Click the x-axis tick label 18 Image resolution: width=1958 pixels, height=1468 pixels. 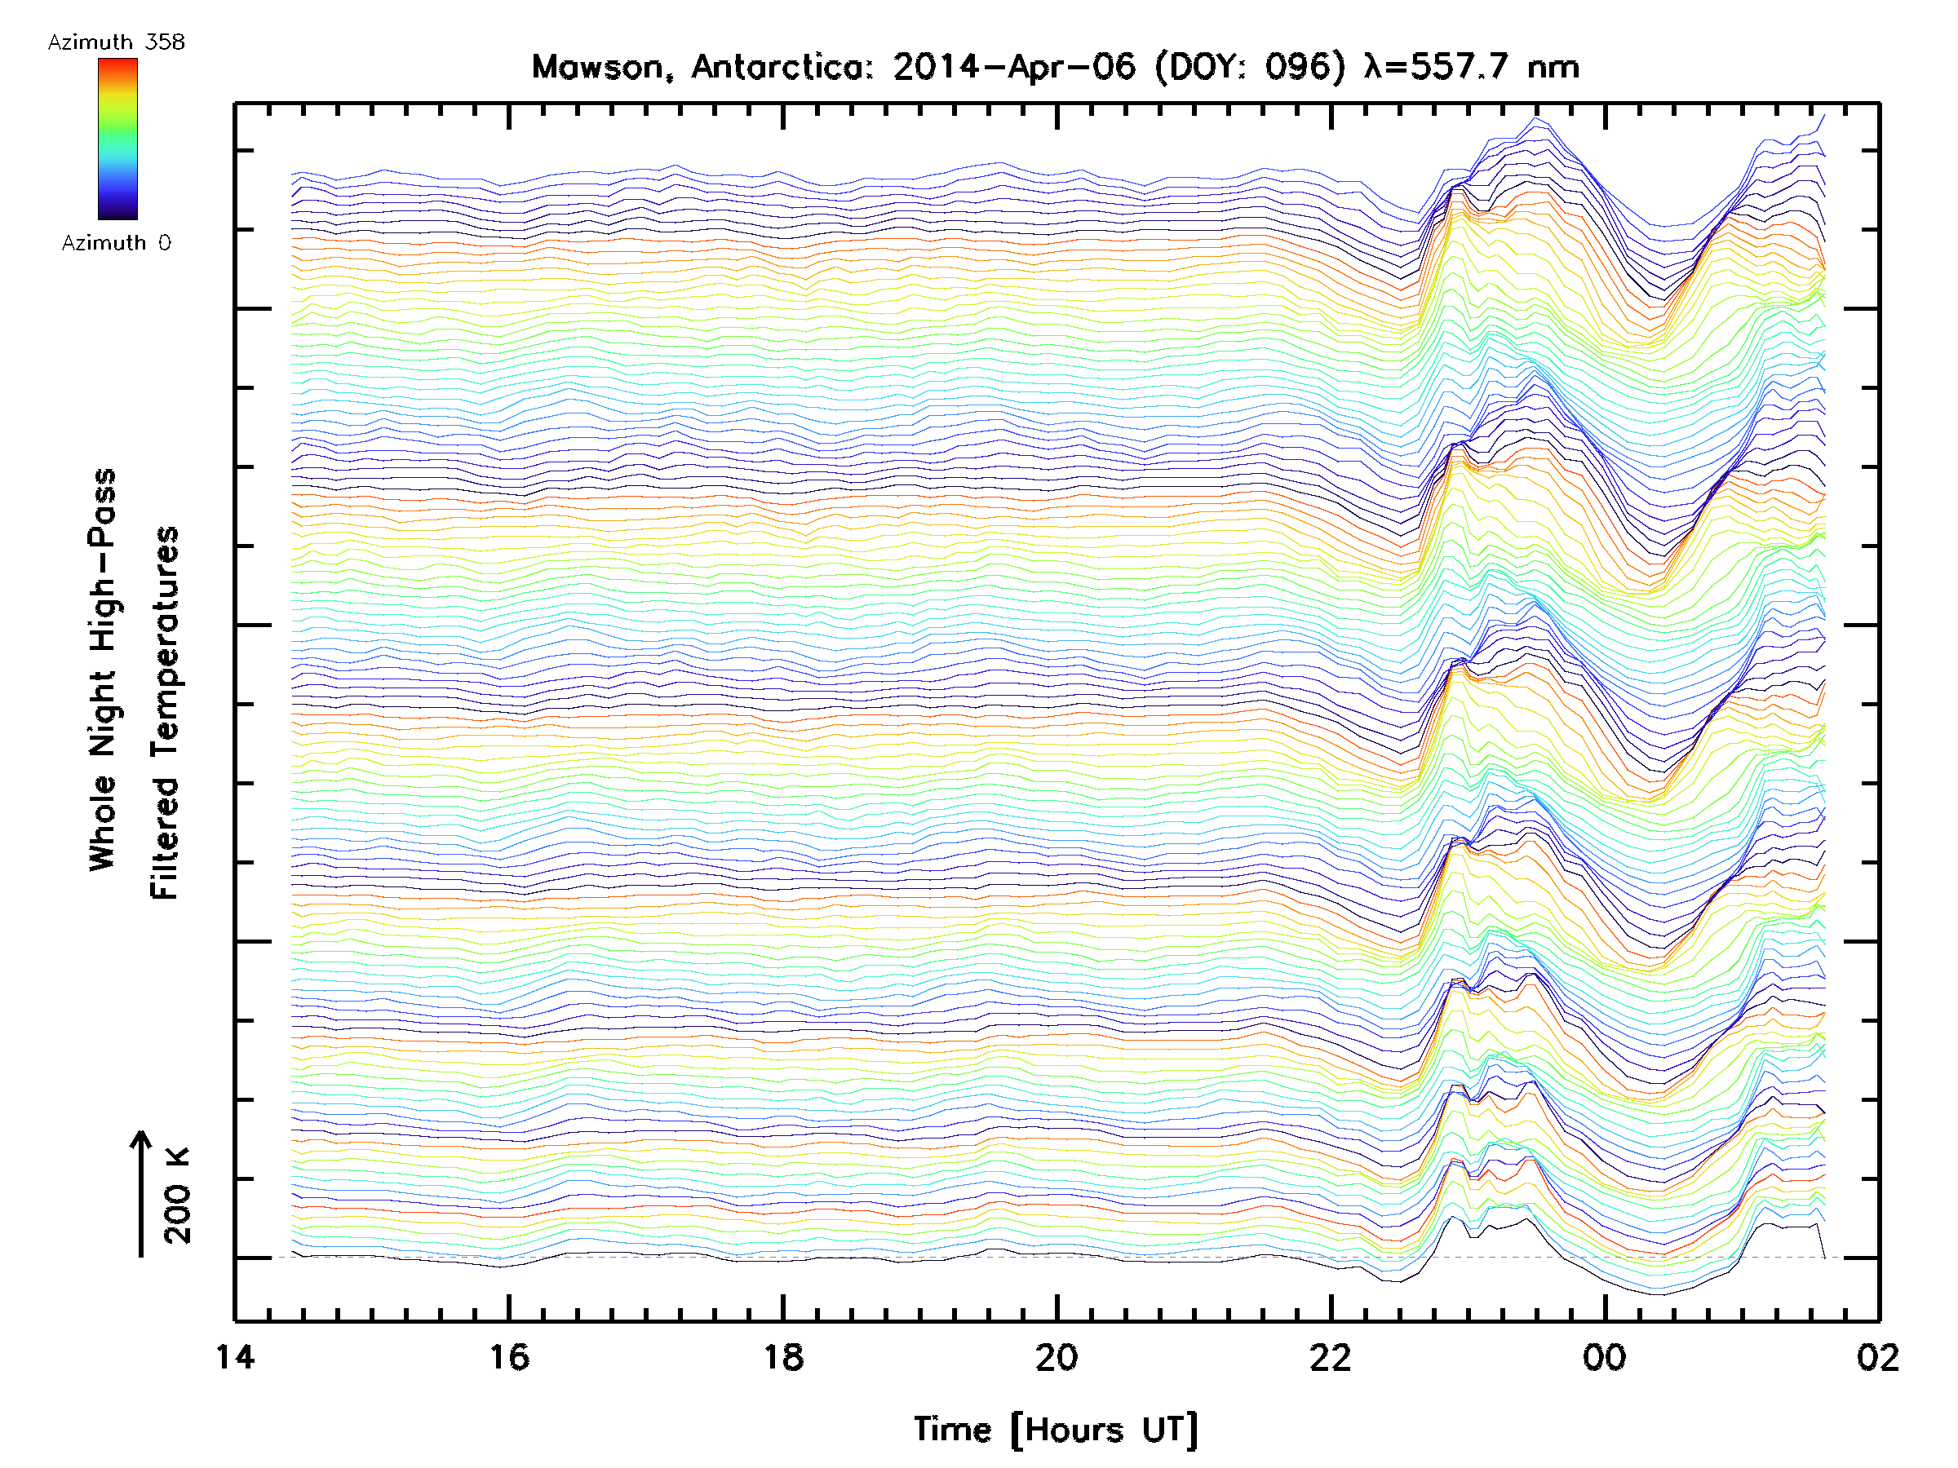(782, 1357)
